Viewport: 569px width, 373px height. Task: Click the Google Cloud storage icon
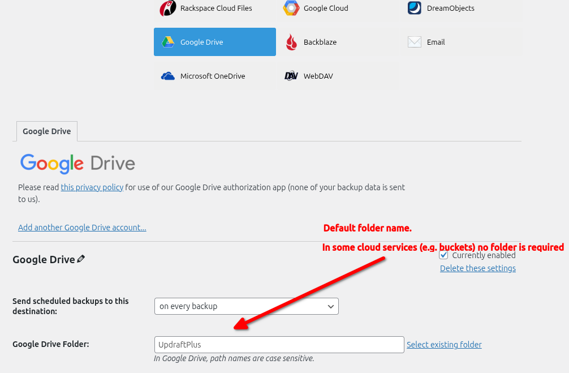(x=291, y=8)
